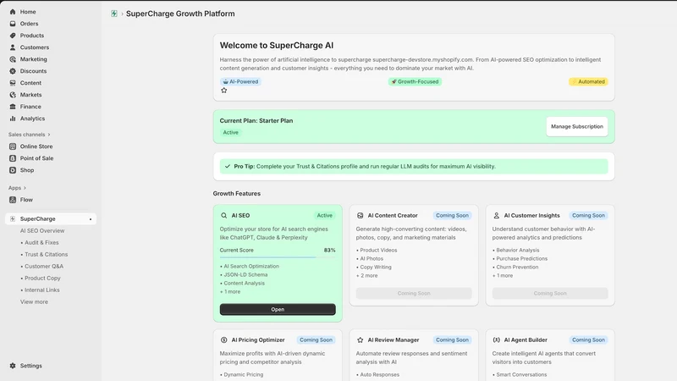Click the AI Customer Insights person icon
The width and height of the screenshot is (677, 381).
[497, 216]
